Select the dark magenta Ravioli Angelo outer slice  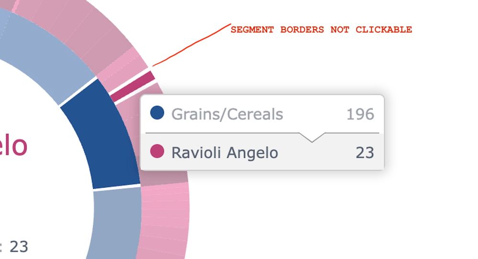[133, 86]
